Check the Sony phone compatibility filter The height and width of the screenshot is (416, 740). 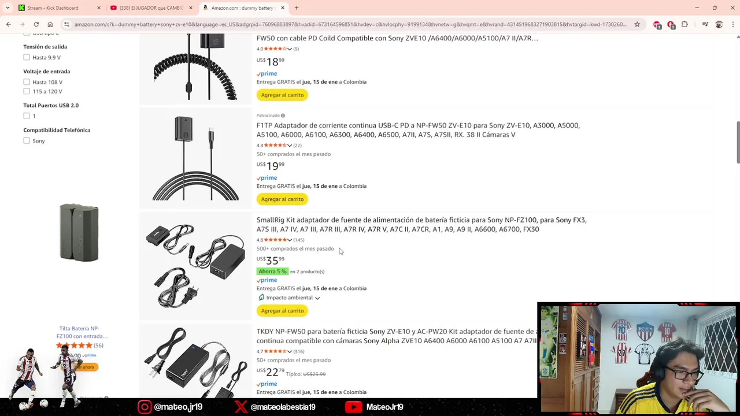(27, 140)
